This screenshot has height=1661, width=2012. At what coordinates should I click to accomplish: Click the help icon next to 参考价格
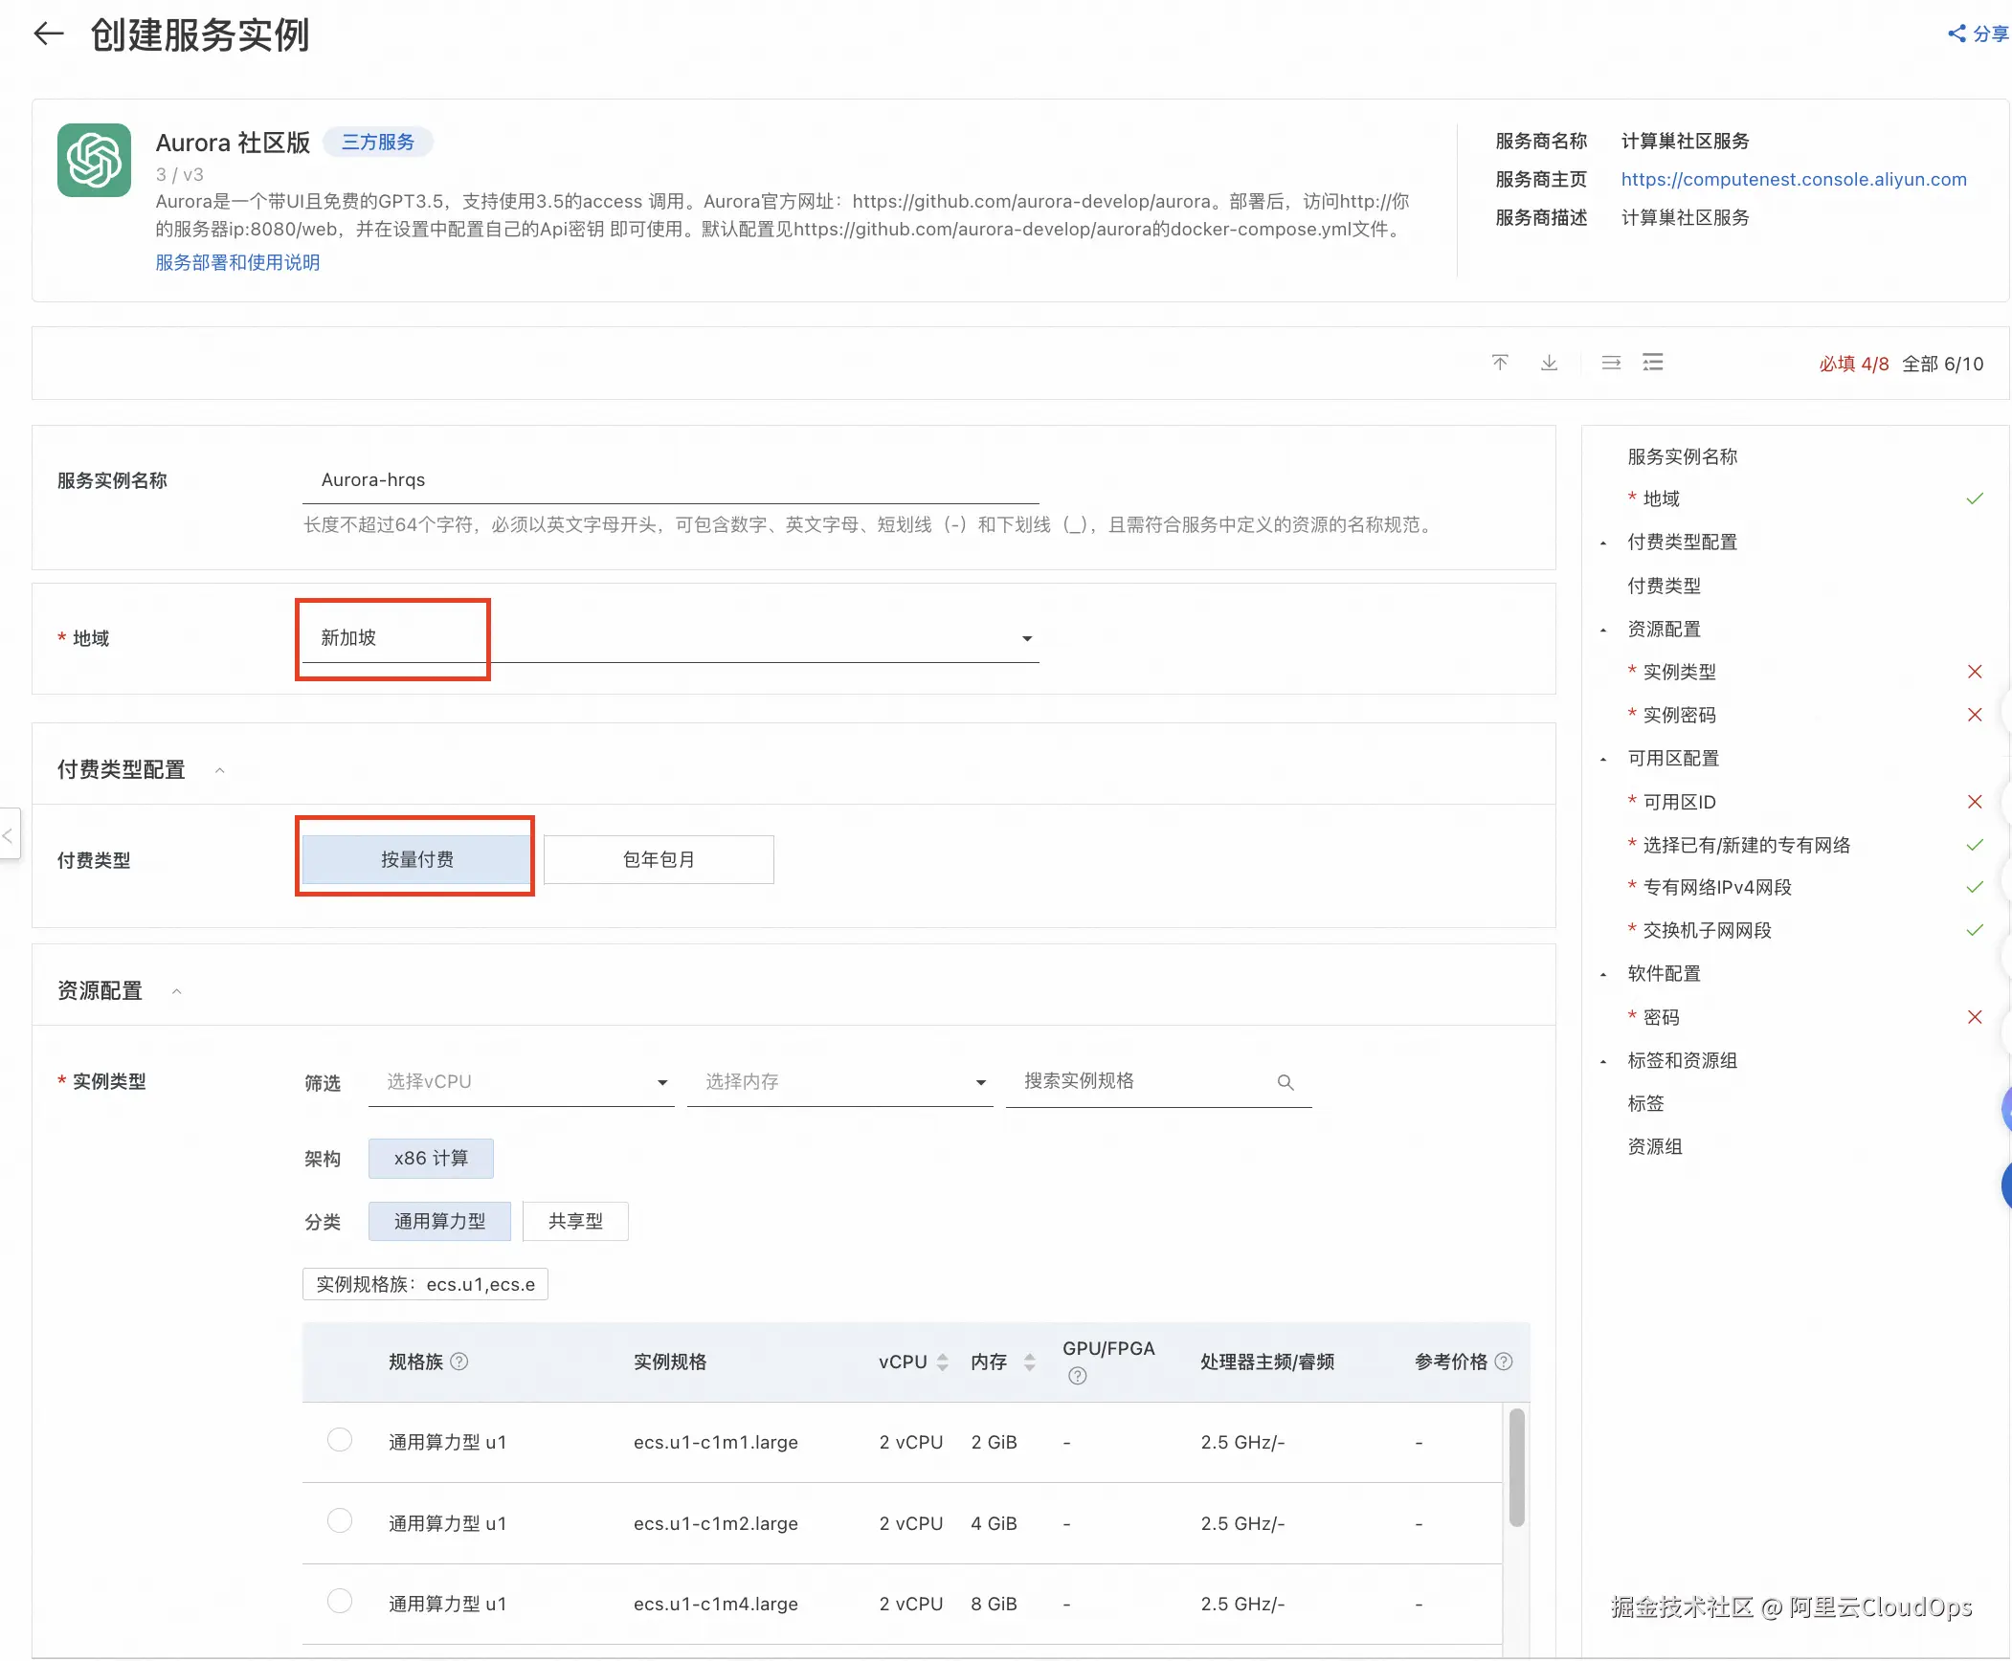[1504, 1362]
